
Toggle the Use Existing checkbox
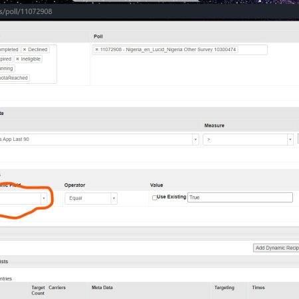tap(155, 197)
